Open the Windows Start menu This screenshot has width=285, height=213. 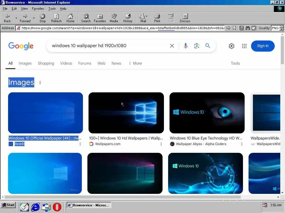(8, 205)
